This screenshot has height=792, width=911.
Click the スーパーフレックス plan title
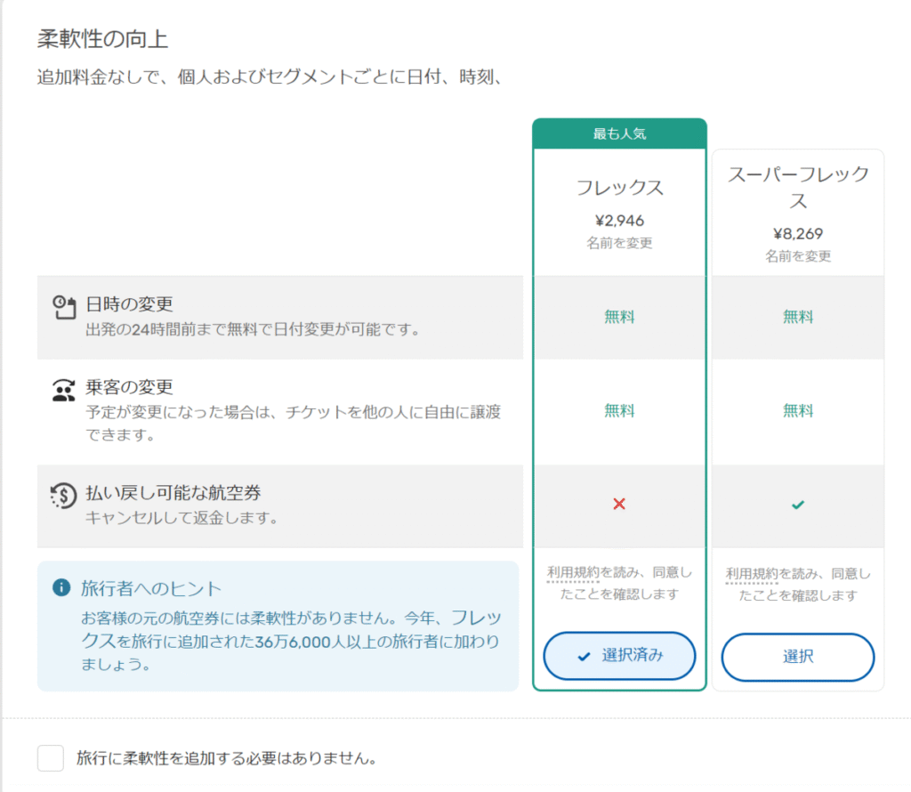coord(798,188)
